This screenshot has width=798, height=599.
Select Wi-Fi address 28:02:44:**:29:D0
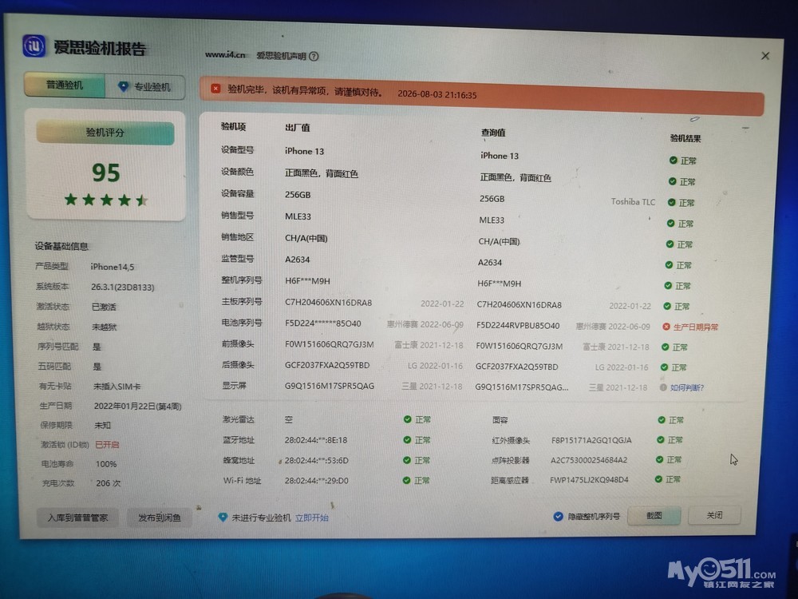click(316, 480)
